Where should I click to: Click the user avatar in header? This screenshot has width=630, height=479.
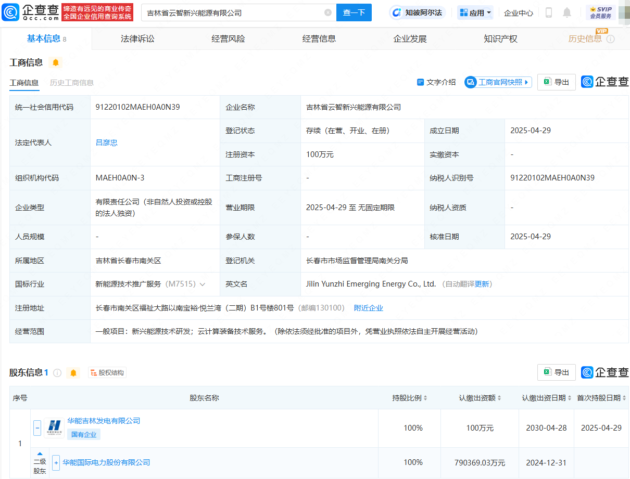point(624,12)
